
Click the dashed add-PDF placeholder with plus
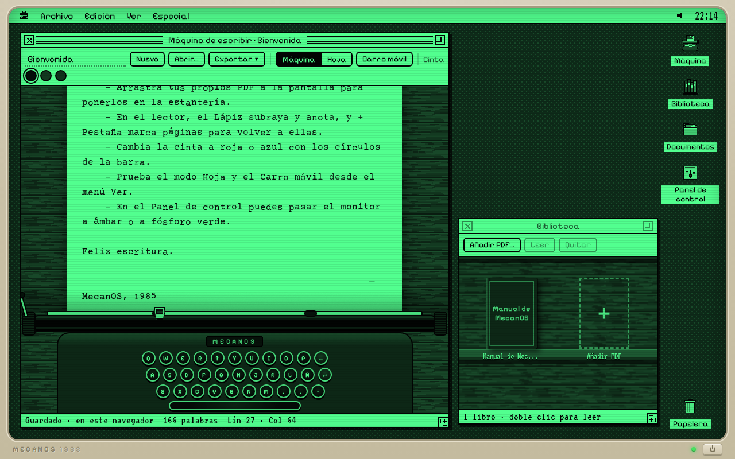tap(604, 313)
